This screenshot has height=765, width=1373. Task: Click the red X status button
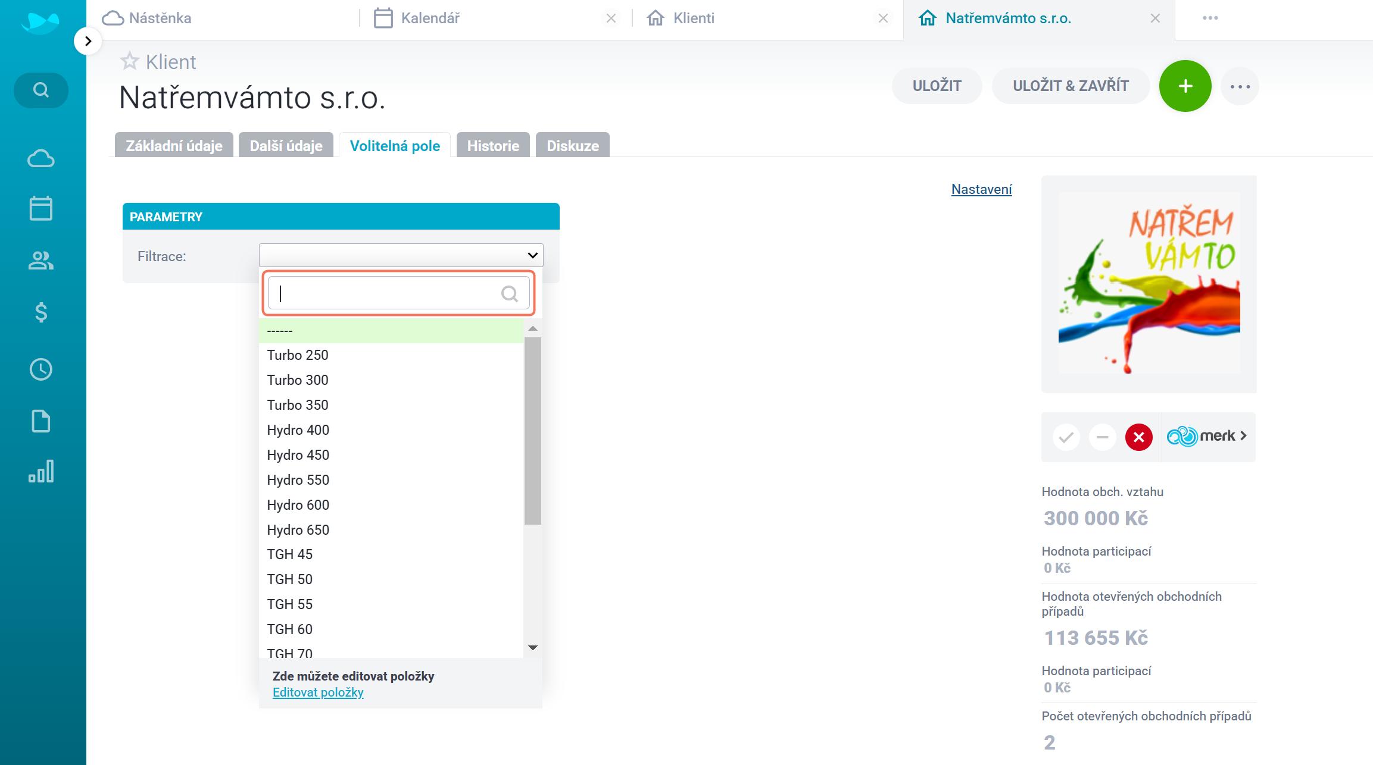[1138, 437]
